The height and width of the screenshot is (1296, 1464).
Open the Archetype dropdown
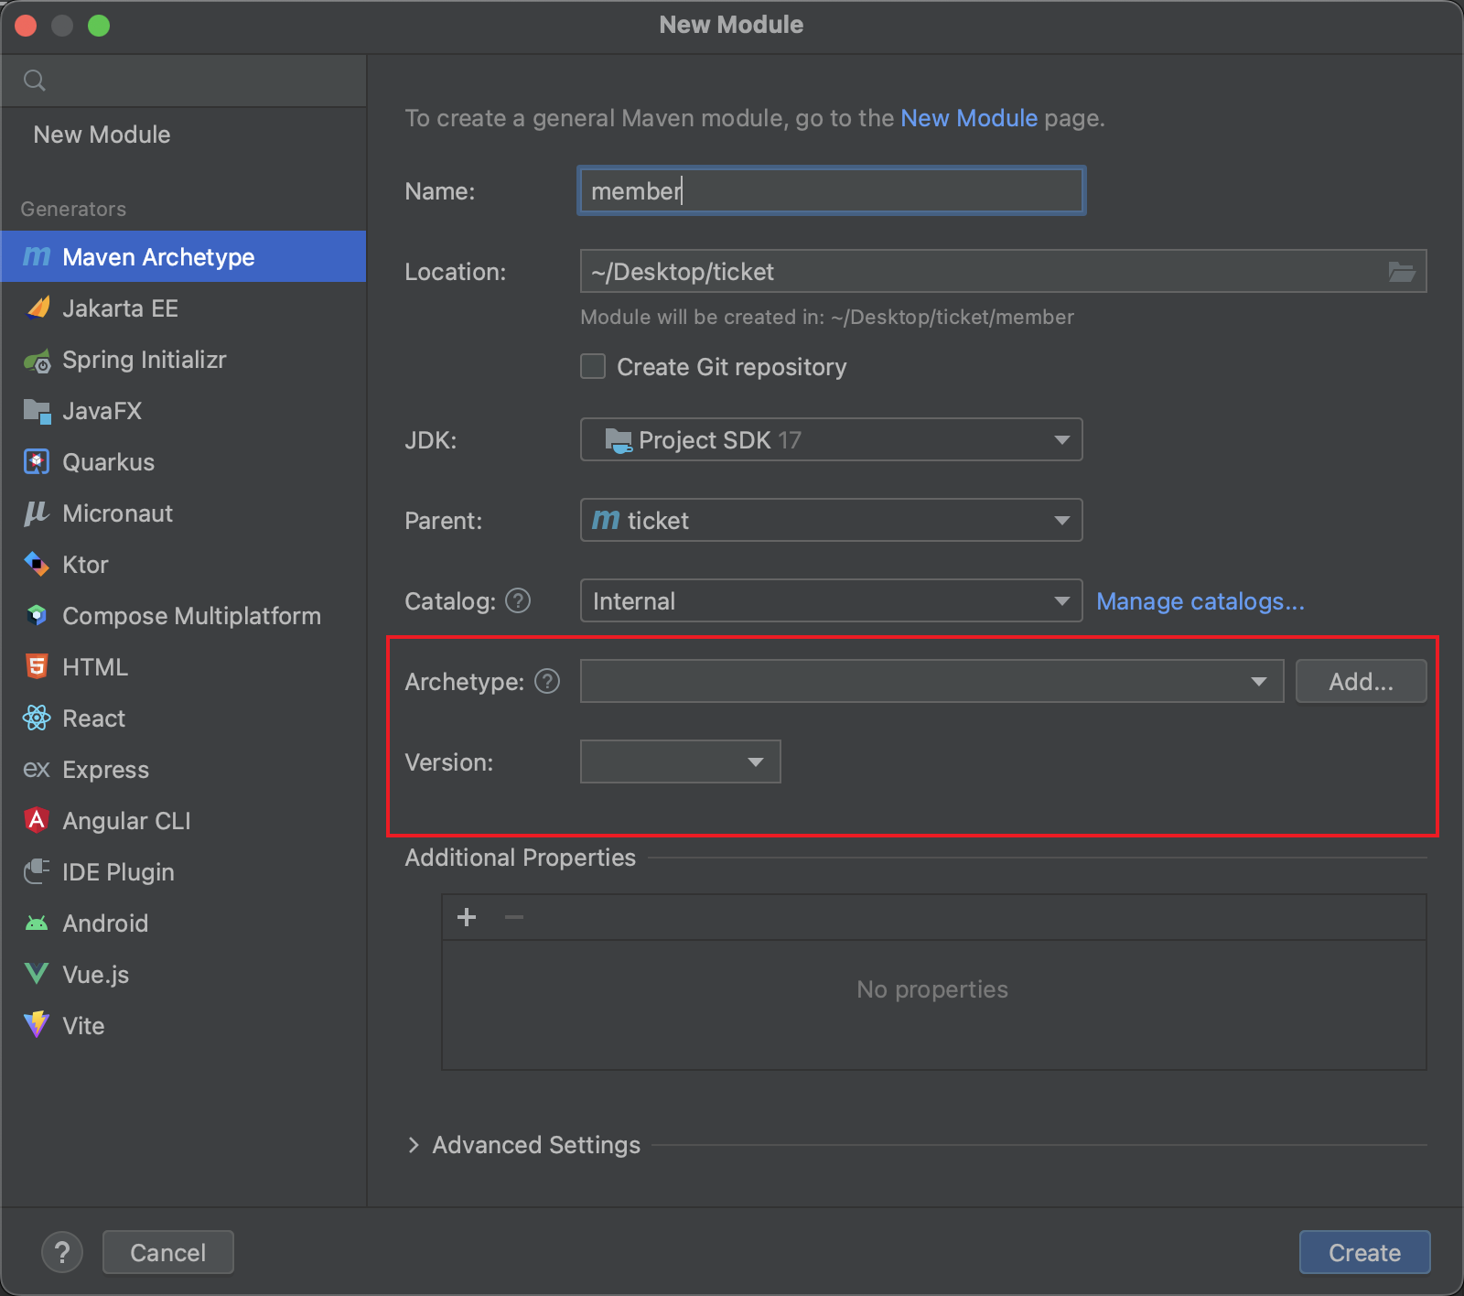click(x=931, y=682)
